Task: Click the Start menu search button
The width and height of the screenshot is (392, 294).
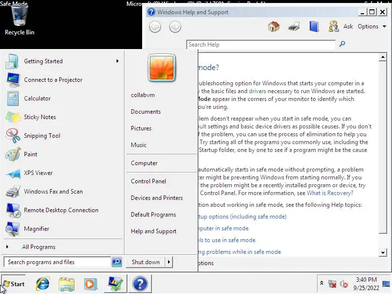Action: (117, 262)
